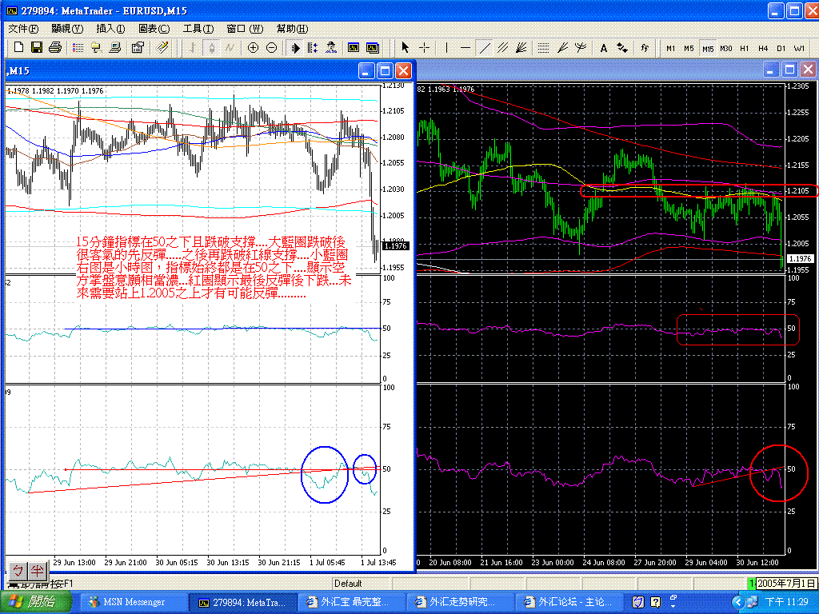Select the cursor arrow tool
Screen dimensions: 819x614
coord(405,47)
